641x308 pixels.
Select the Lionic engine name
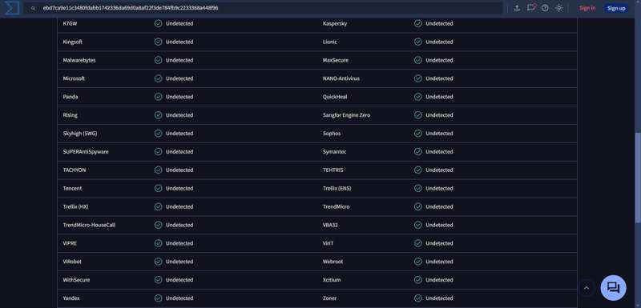tap(330, 42)
